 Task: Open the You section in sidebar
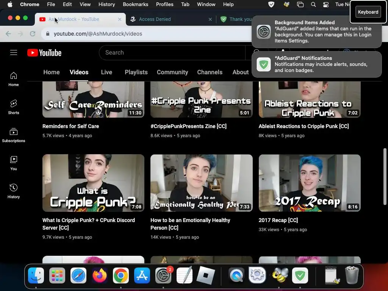pyautogui.click(x=14, y=163)
